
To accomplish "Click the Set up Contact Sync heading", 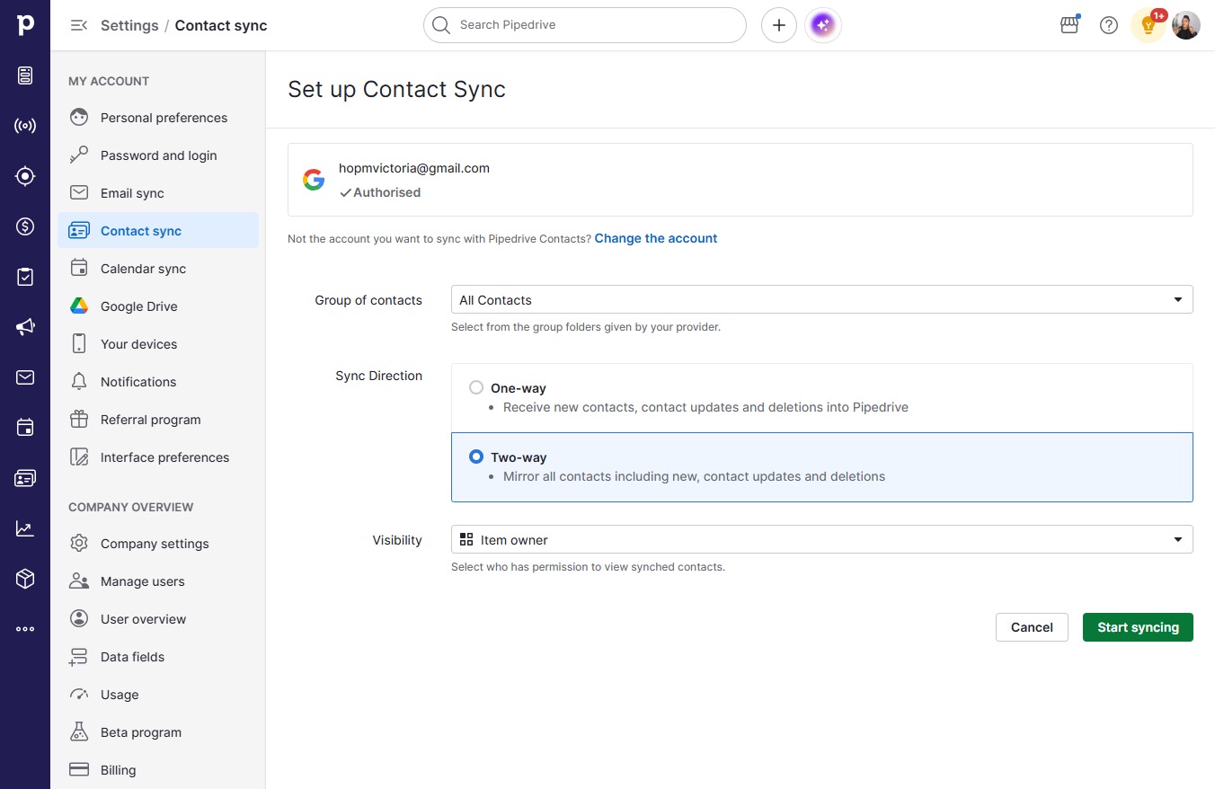I will click(x=396, y=89).
